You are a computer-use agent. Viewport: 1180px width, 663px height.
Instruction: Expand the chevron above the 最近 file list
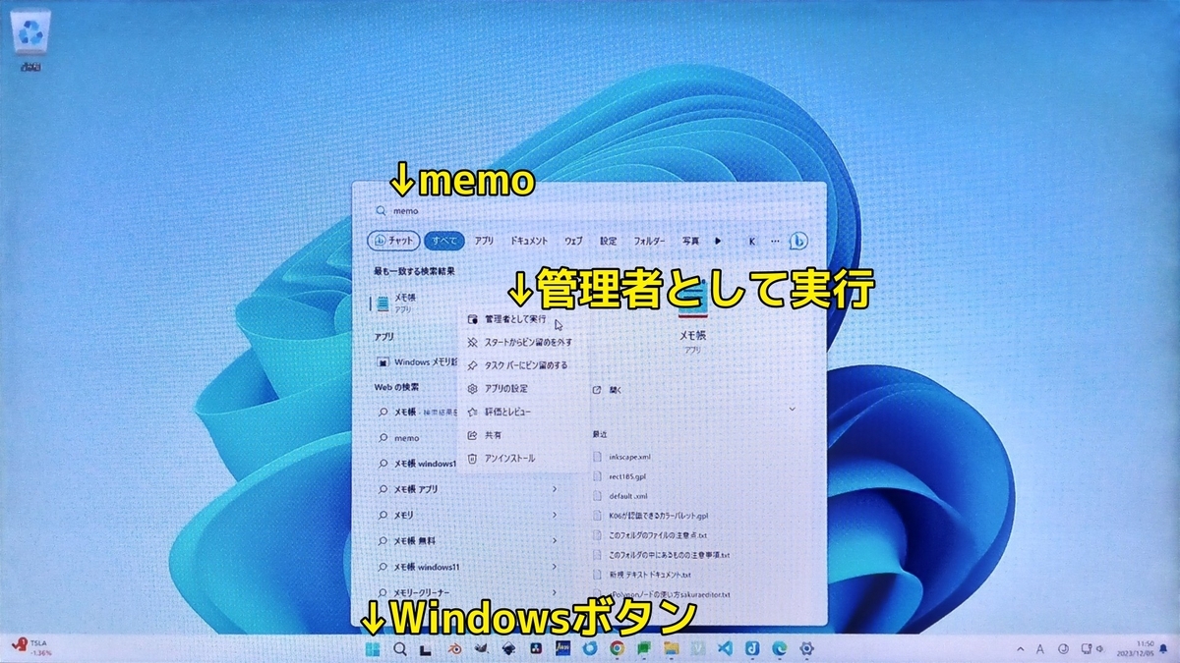point(793,410)
